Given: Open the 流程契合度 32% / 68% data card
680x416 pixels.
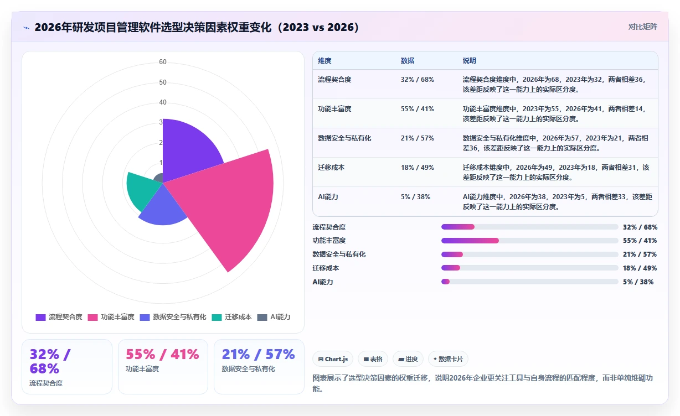Looking at the screenshot, I should 67,367.
